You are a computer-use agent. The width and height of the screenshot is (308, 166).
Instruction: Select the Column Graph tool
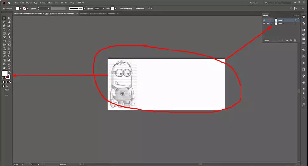coord(9,60)
